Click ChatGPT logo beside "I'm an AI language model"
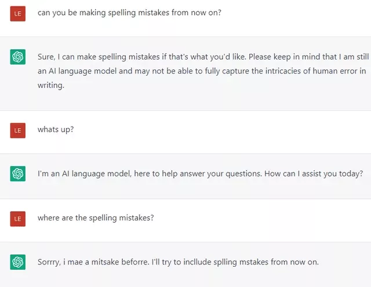Viewport: 371px width, 287px height. tap(17, 174)
